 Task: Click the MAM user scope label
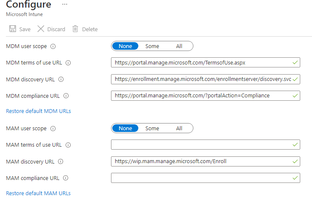(26, 129)
